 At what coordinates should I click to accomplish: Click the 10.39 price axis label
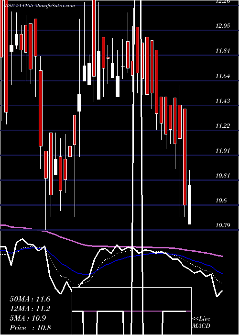click(x=223, y=225)
